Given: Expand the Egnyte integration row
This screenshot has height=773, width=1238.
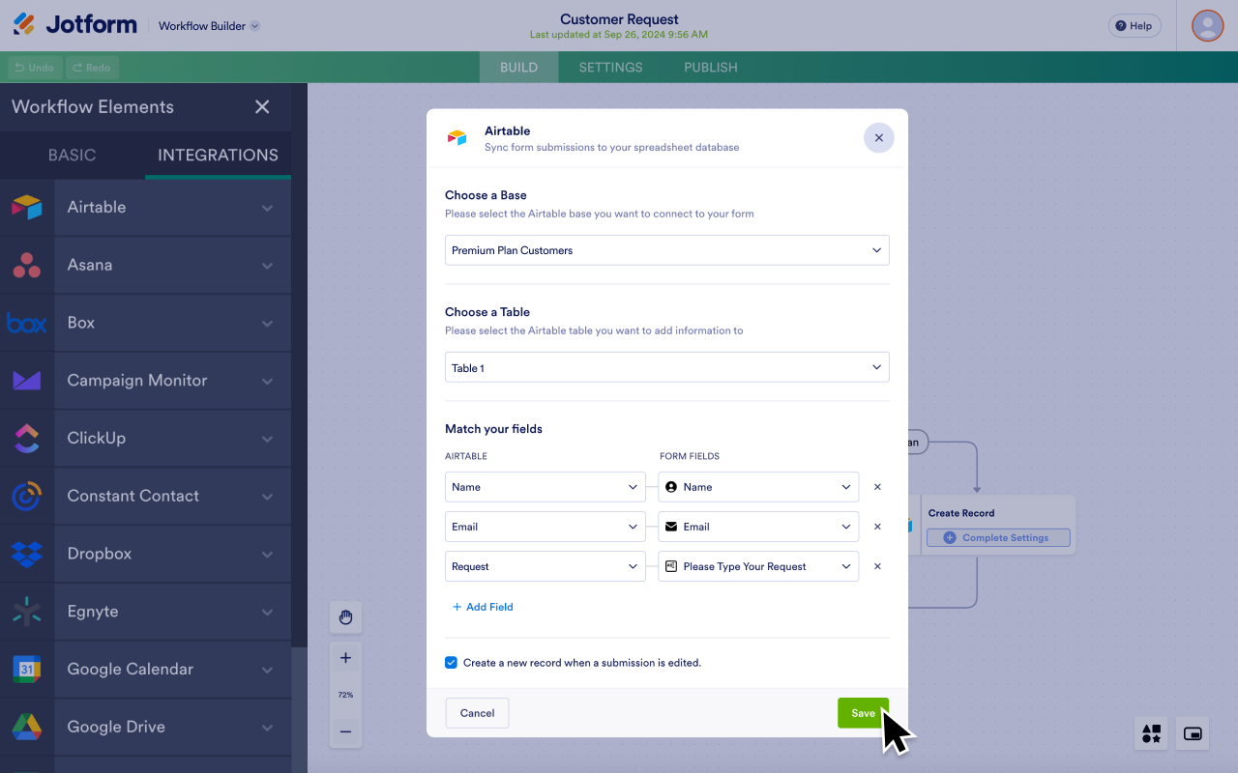Looking at the screenshot, I should [267, 612].
